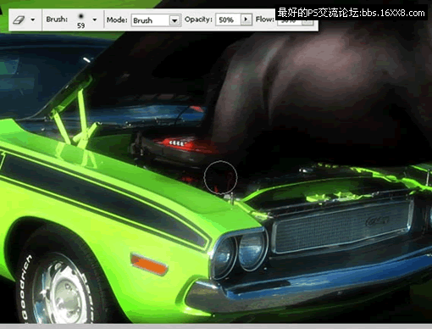Click the orange side marker light on car
The width and height of the screenshot is (432, 329).
pos(149,264)
